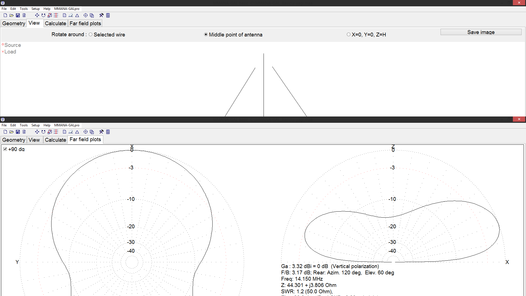Open Help menu in View-tab window
Image resolution: width=526 pixels, height=296 pixels.
(47, 9)
